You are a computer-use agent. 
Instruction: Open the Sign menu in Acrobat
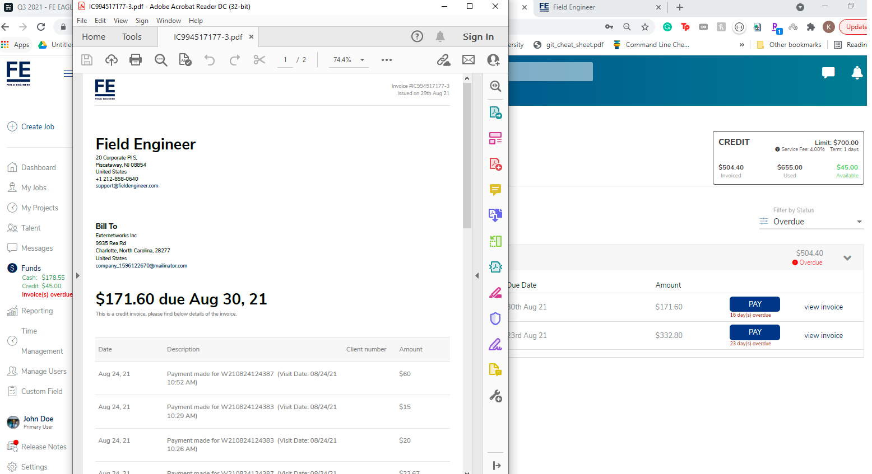tap(142, 21)
